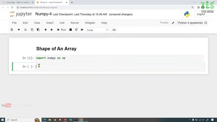This screenshot has width=217, height=122.
Task: Click the browser back arrow
Action: [x=3, y=7]
